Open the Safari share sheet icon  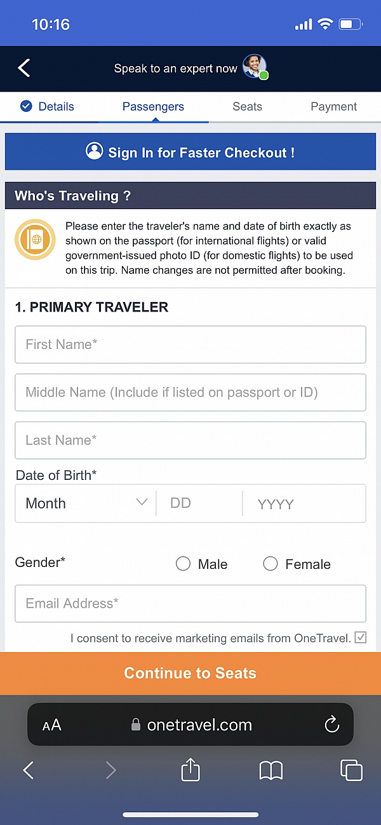tap(190, 770)
